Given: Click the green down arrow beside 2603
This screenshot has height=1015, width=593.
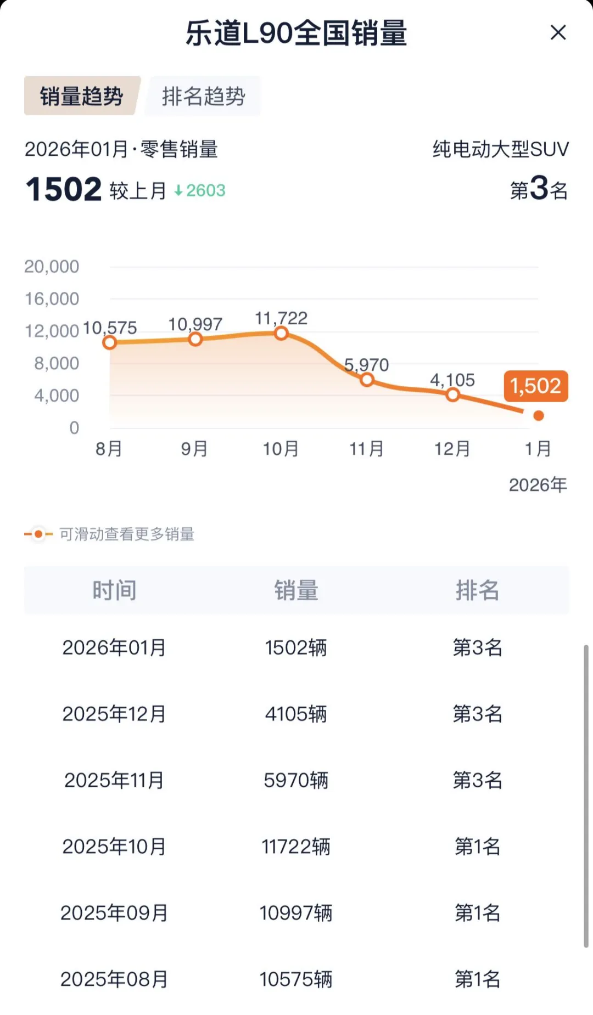Looking at the screenshot, I should [178, 190].
